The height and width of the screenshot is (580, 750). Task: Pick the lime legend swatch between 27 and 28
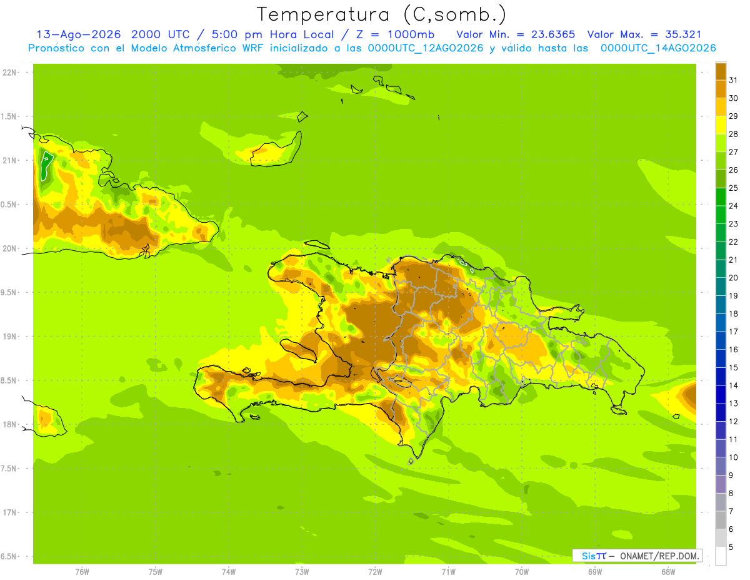721,143
